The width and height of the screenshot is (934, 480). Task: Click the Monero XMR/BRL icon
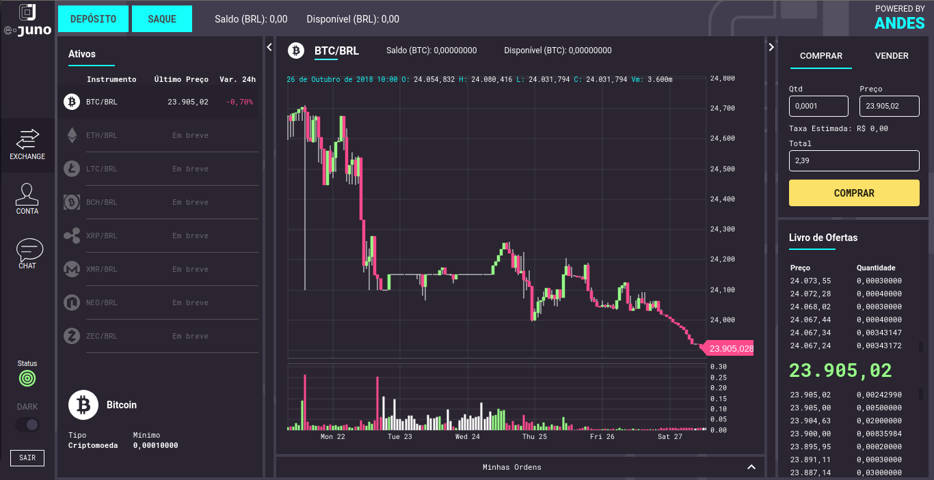pyautogui.click(x=72, y=269)
